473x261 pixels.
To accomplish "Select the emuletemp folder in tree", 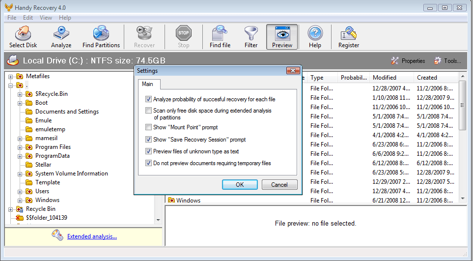I will [50, 129].
